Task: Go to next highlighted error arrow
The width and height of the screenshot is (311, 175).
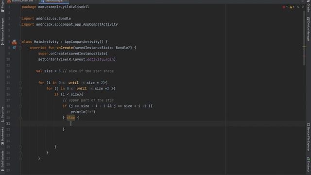Action: tap(303, 7)
